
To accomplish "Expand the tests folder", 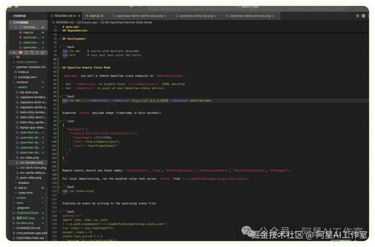I will pos(14,203).
